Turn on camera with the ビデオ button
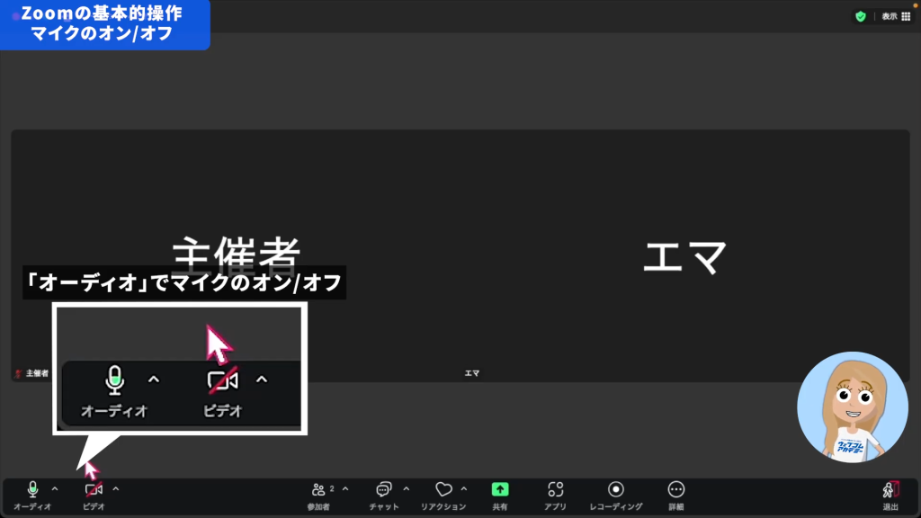 [94, 494]
